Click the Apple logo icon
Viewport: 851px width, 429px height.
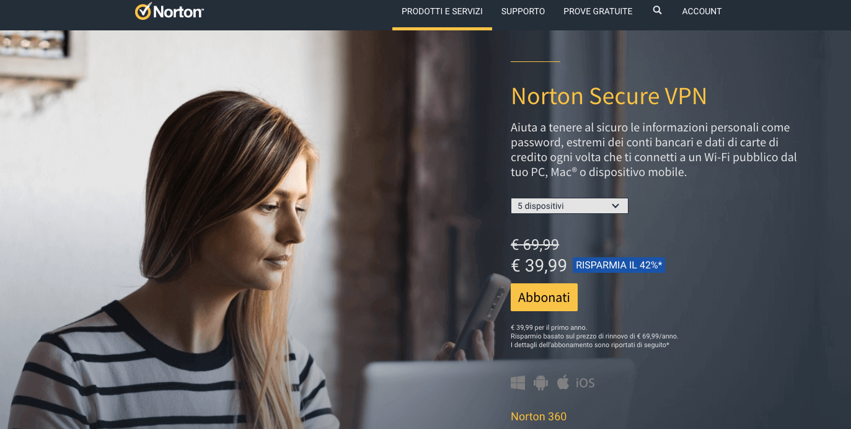[x=563, y=382]
